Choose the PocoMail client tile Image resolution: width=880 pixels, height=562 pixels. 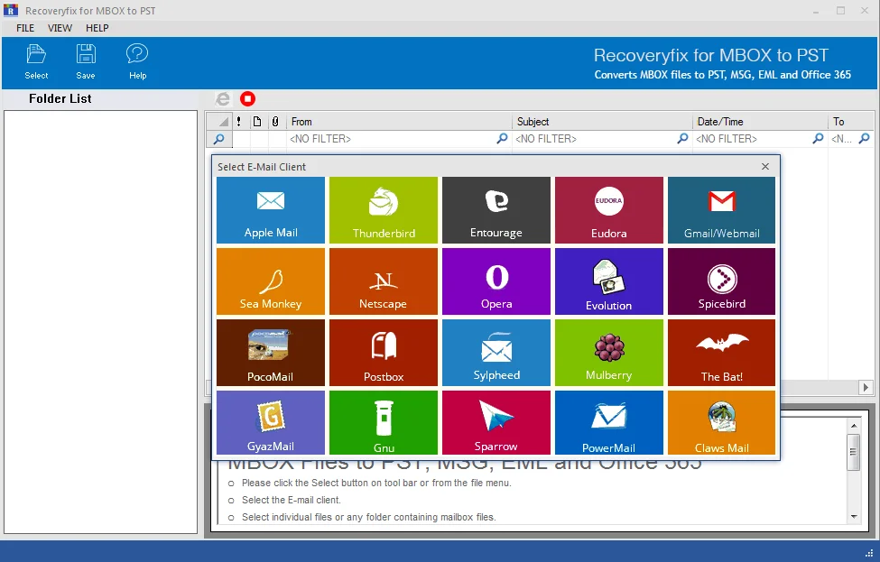click(271, 353)
